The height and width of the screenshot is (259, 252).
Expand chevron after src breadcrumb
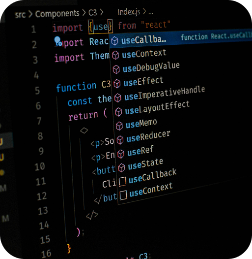30,14
